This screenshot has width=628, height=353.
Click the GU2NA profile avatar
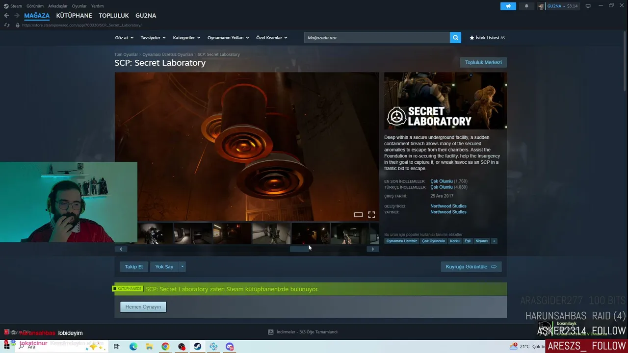click(541, 6)
